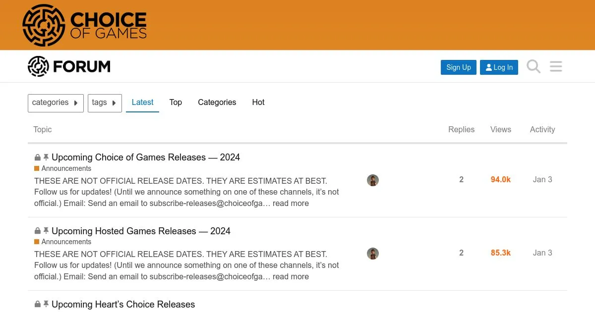The height and width of the screenshot is (312, 595).
Task: Click Jan 3 activity on Hosted Games row
Action: (x=542, y=253)
